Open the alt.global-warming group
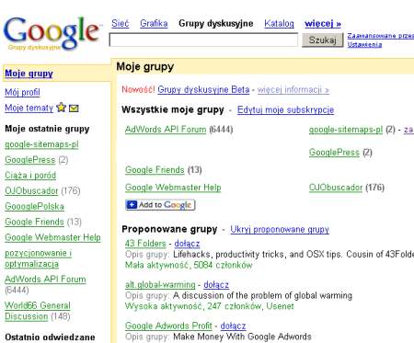414x343 pixels. [x=160, y=285]
